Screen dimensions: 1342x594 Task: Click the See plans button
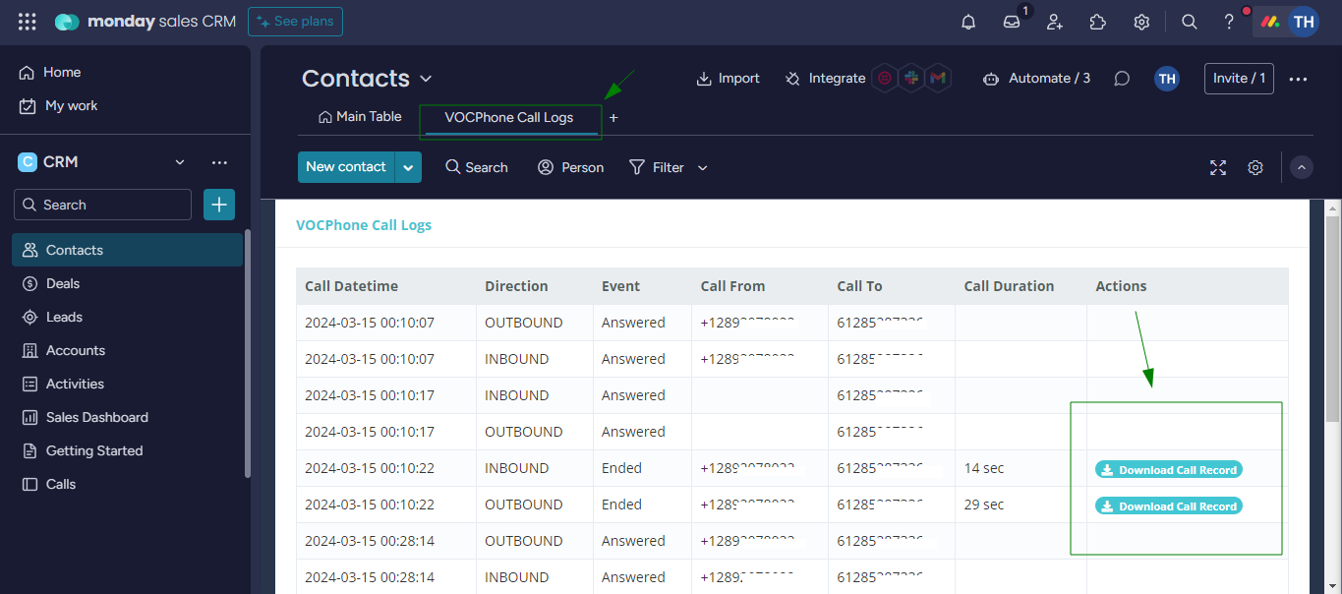(296, 22)
